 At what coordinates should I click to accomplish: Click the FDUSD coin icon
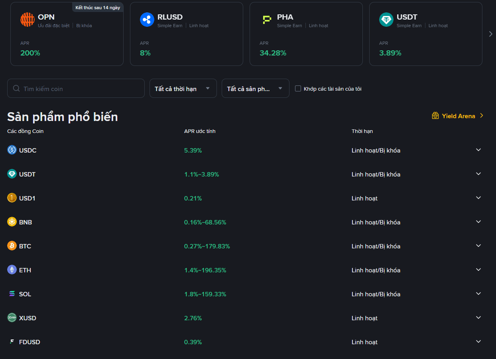pyautogui.click(x=12, y=342)
